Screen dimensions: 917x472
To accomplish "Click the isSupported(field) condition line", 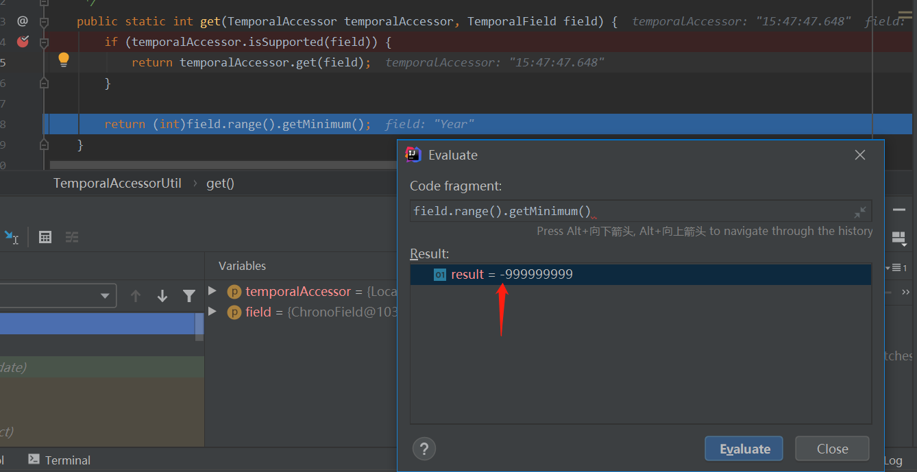I will coord(248,42).
